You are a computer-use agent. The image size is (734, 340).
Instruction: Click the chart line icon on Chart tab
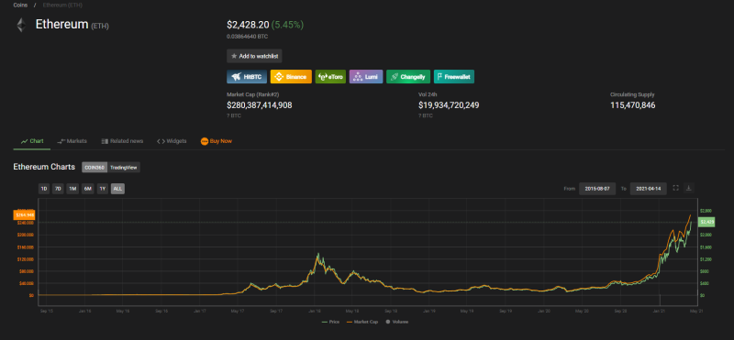point(25,141)
